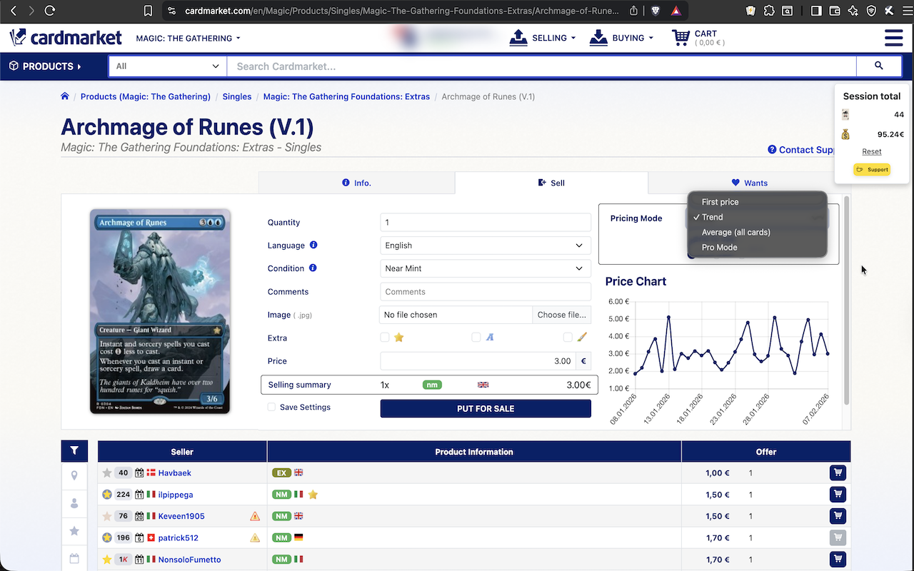Open the filter funnel above the seller list
Viewport: 914px width, 571px height.
click(74, 450)
